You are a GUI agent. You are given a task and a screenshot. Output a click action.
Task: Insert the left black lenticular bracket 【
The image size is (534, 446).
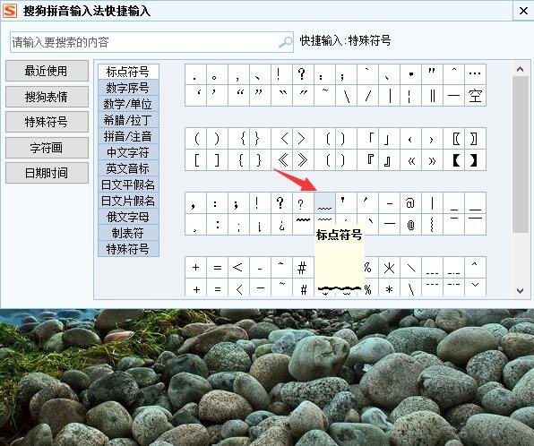453,159
